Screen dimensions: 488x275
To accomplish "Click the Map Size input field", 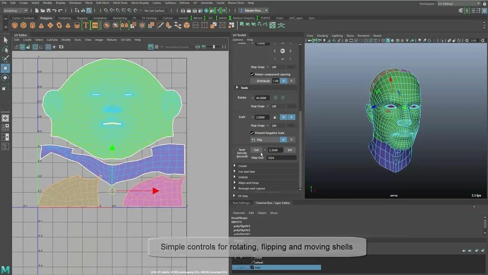I will [x=281, y=158].
